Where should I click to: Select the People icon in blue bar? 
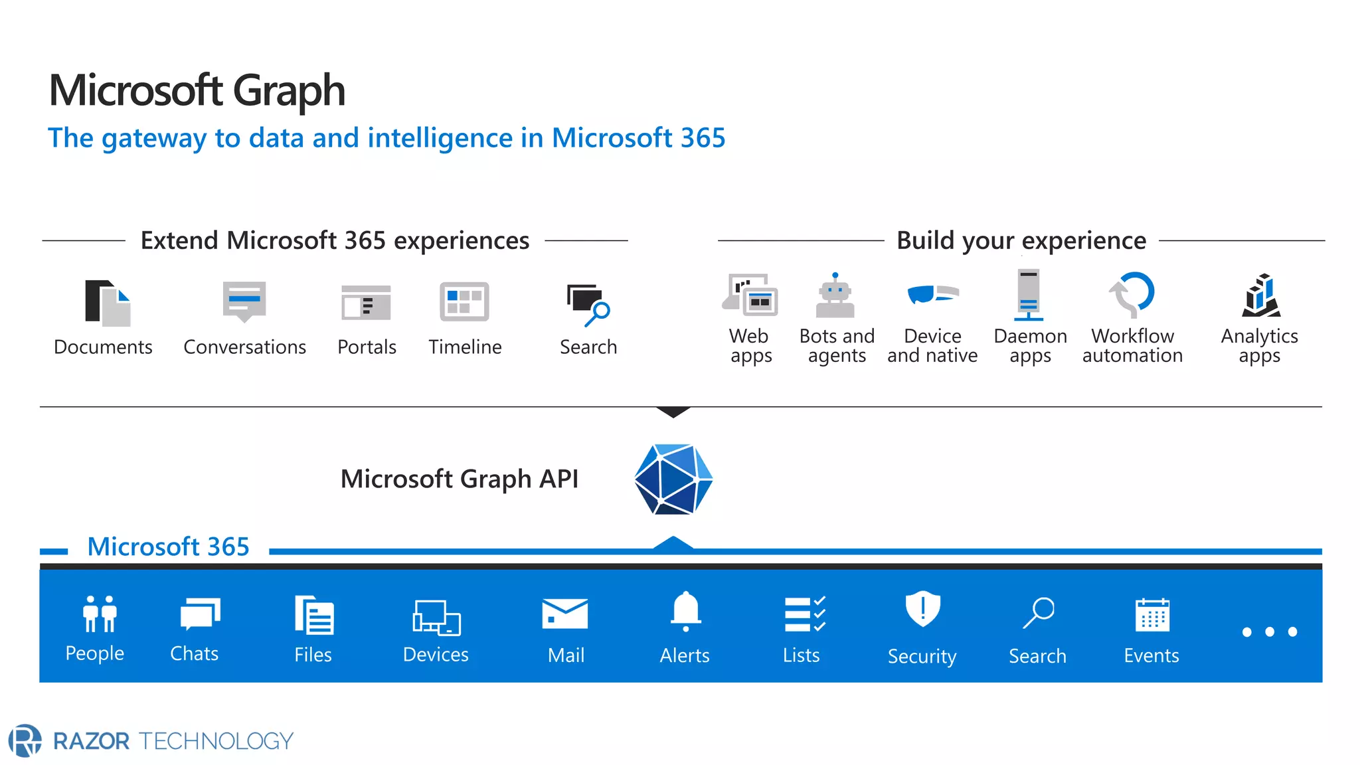point(100,613)
